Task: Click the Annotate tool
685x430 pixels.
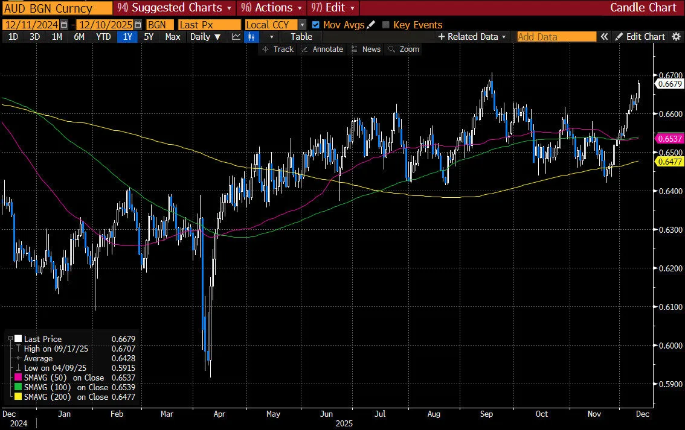Action: click(x=322, y=49)
